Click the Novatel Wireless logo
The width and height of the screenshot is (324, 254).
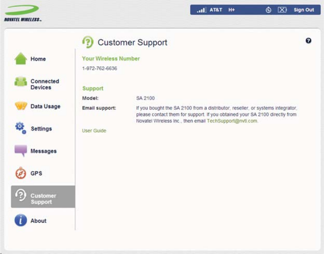23,13
